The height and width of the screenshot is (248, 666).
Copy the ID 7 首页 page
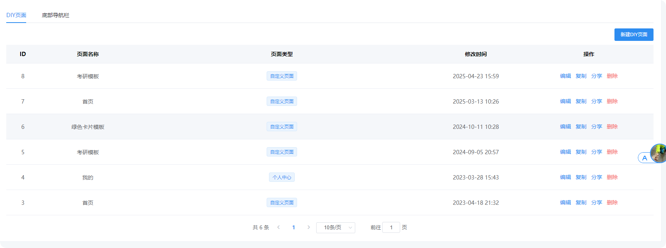click(x=581, y=101)
